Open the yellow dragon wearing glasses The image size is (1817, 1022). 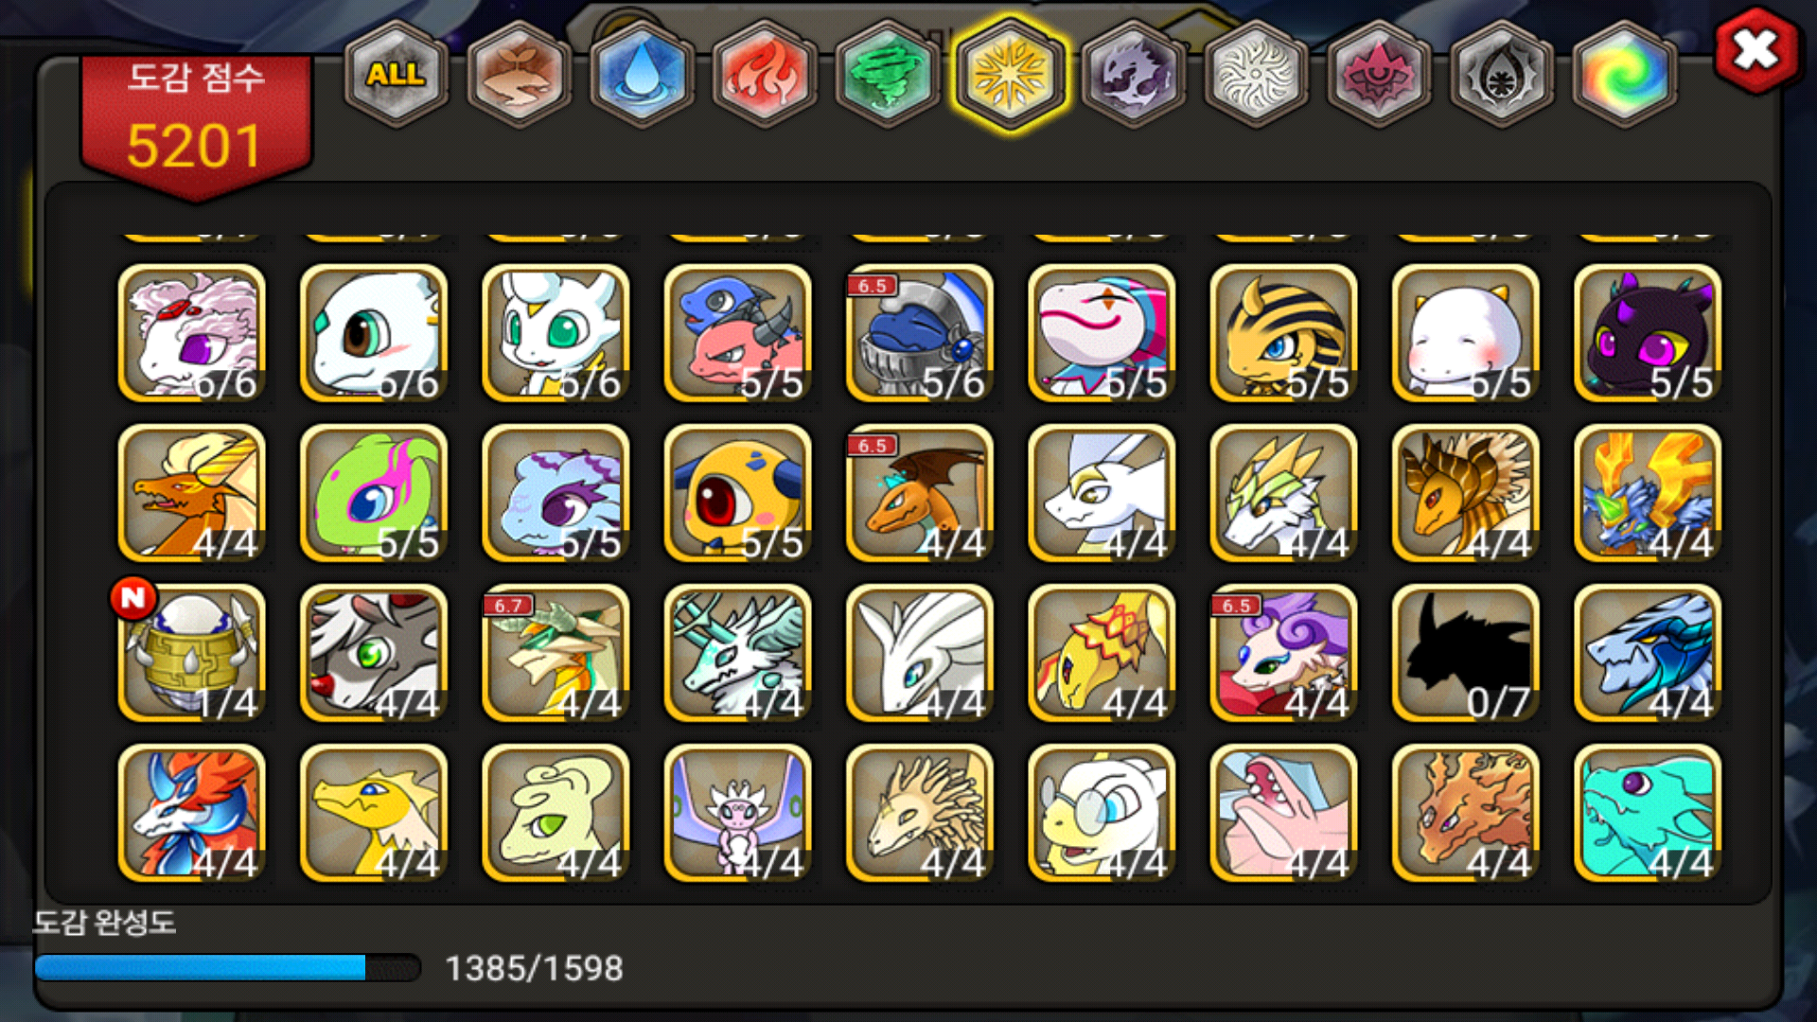click(x=1102, y=813)
